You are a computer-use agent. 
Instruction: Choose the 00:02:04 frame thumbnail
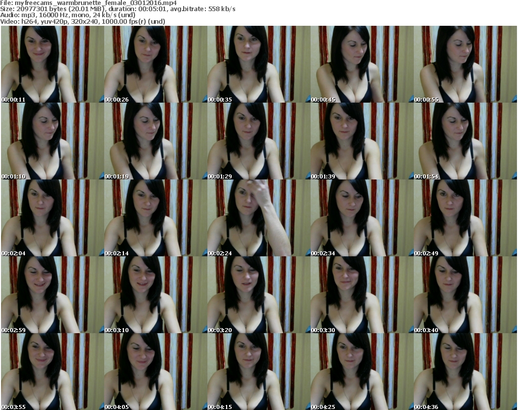click(53, 218)
